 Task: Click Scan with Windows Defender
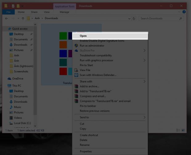pyautogui.click(x=110, y=75)
